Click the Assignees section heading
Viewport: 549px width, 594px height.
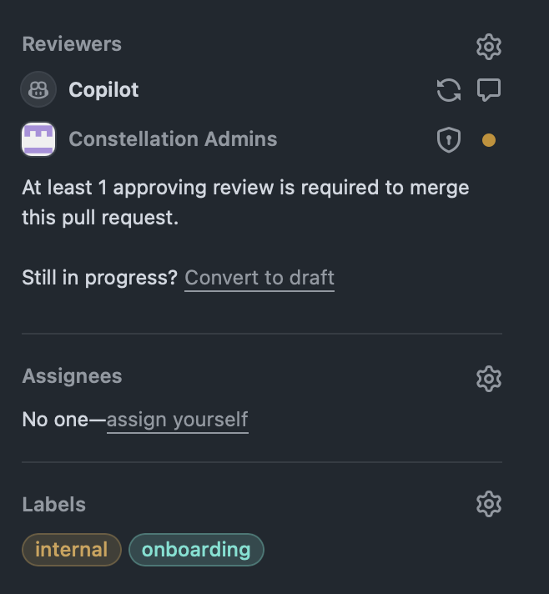[x=72, y=376]
